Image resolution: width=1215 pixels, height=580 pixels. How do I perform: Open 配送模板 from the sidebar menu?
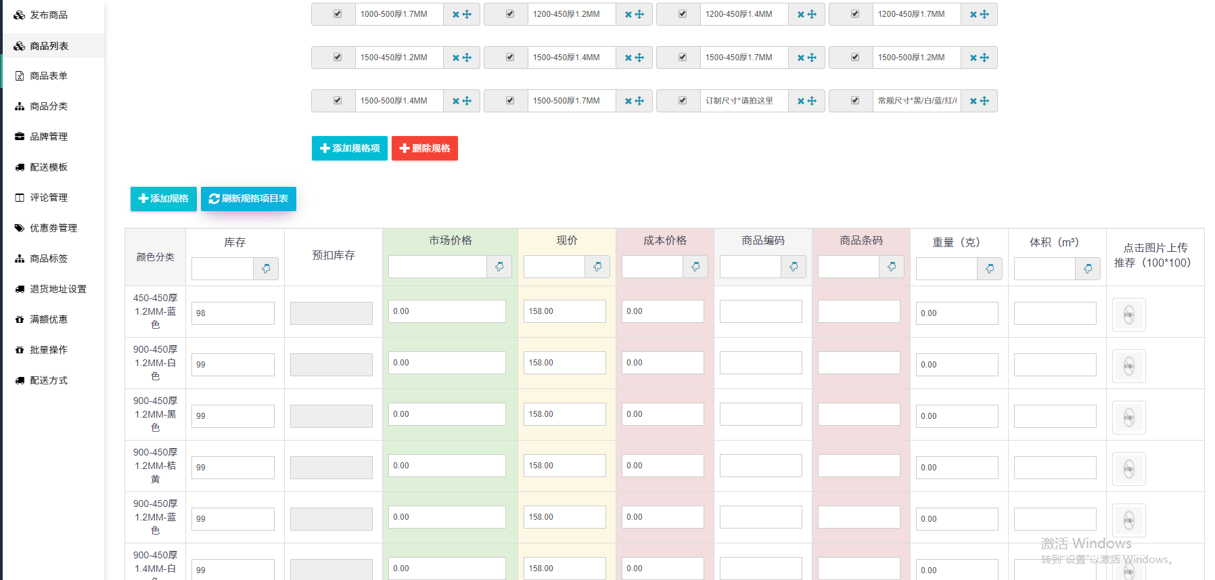click(x=49, y=167)
